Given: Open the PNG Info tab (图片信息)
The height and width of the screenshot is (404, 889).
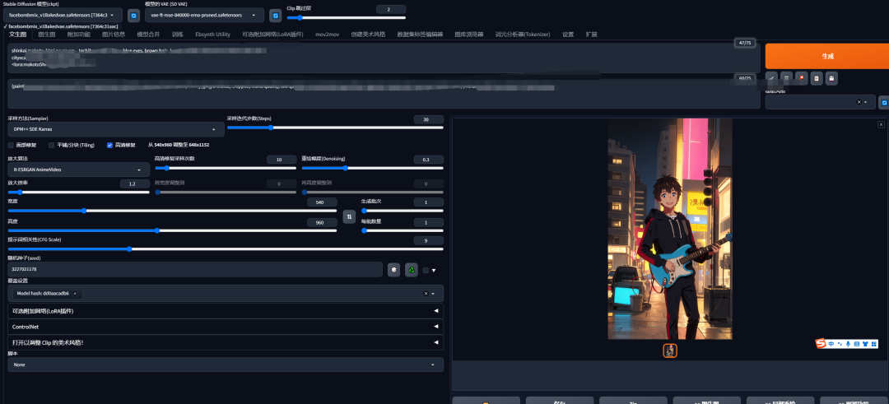Looking at the screenshot, I should pos(114,34).
